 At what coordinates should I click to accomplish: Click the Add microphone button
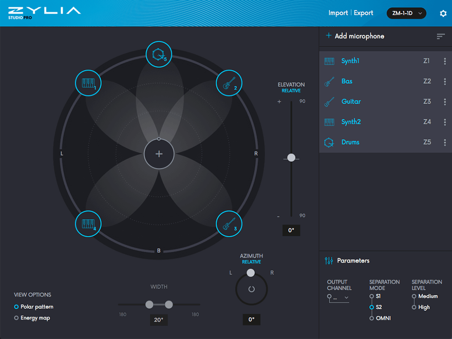355,36
